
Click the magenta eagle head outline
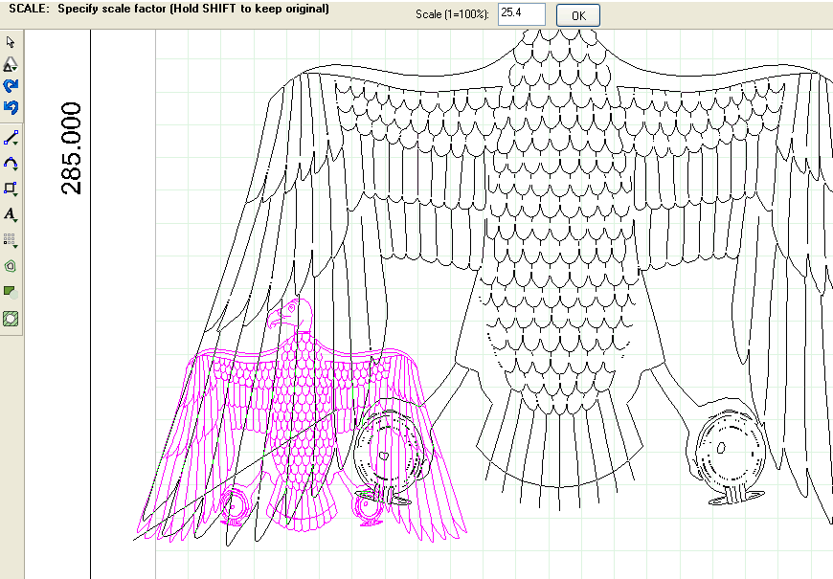pos(290,316)
